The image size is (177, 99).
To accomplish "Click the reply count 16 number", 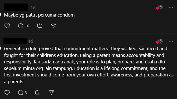I will [27, 26].
